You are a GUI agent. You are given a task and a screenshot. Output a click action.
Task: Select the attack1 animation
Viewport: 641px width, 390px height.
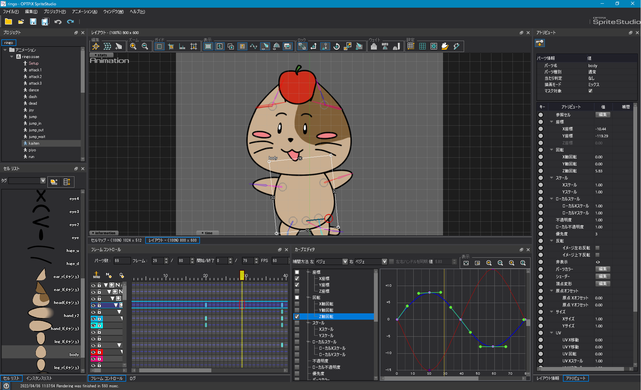pos(35,70)
